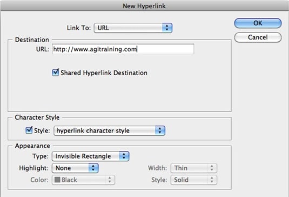Click the OK button
The height and width of the screenshot is (197, 289).
click(x=258, y=23)
